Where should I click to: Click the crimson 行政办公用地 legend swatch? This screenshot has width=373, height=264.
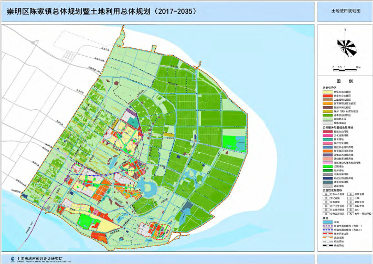(328, 132)
